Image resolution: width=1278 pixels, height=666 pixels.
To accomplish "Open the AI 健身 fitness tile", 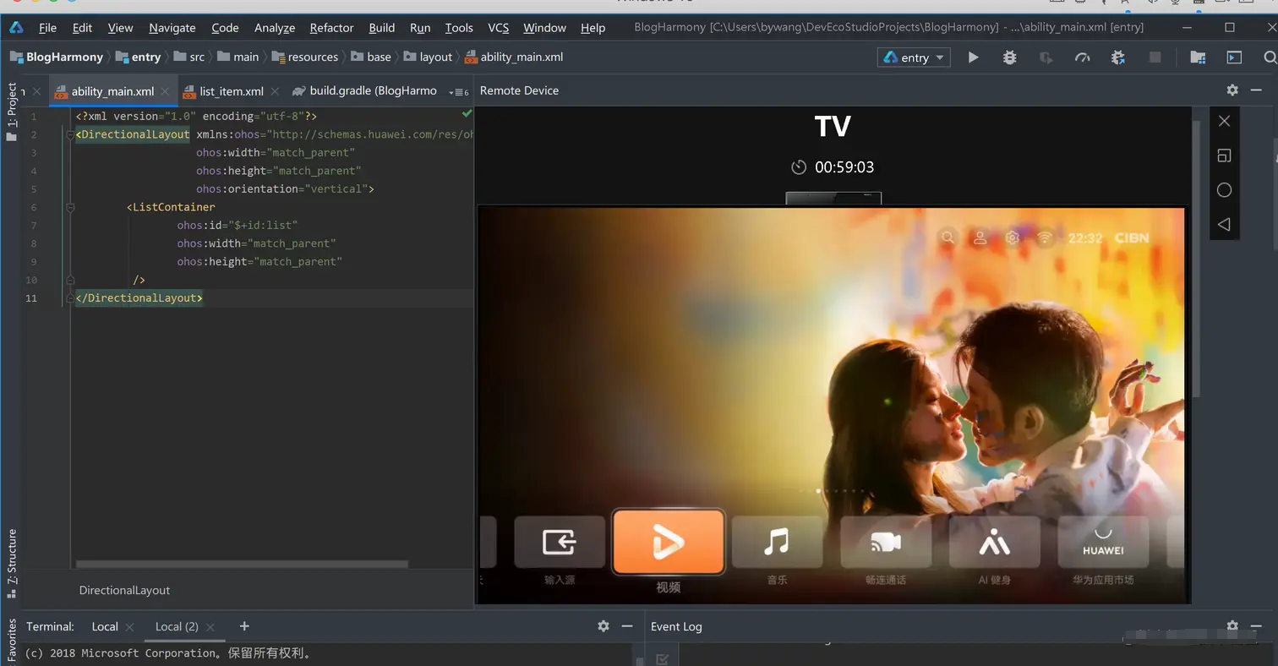I will click(x=995, y=542).
